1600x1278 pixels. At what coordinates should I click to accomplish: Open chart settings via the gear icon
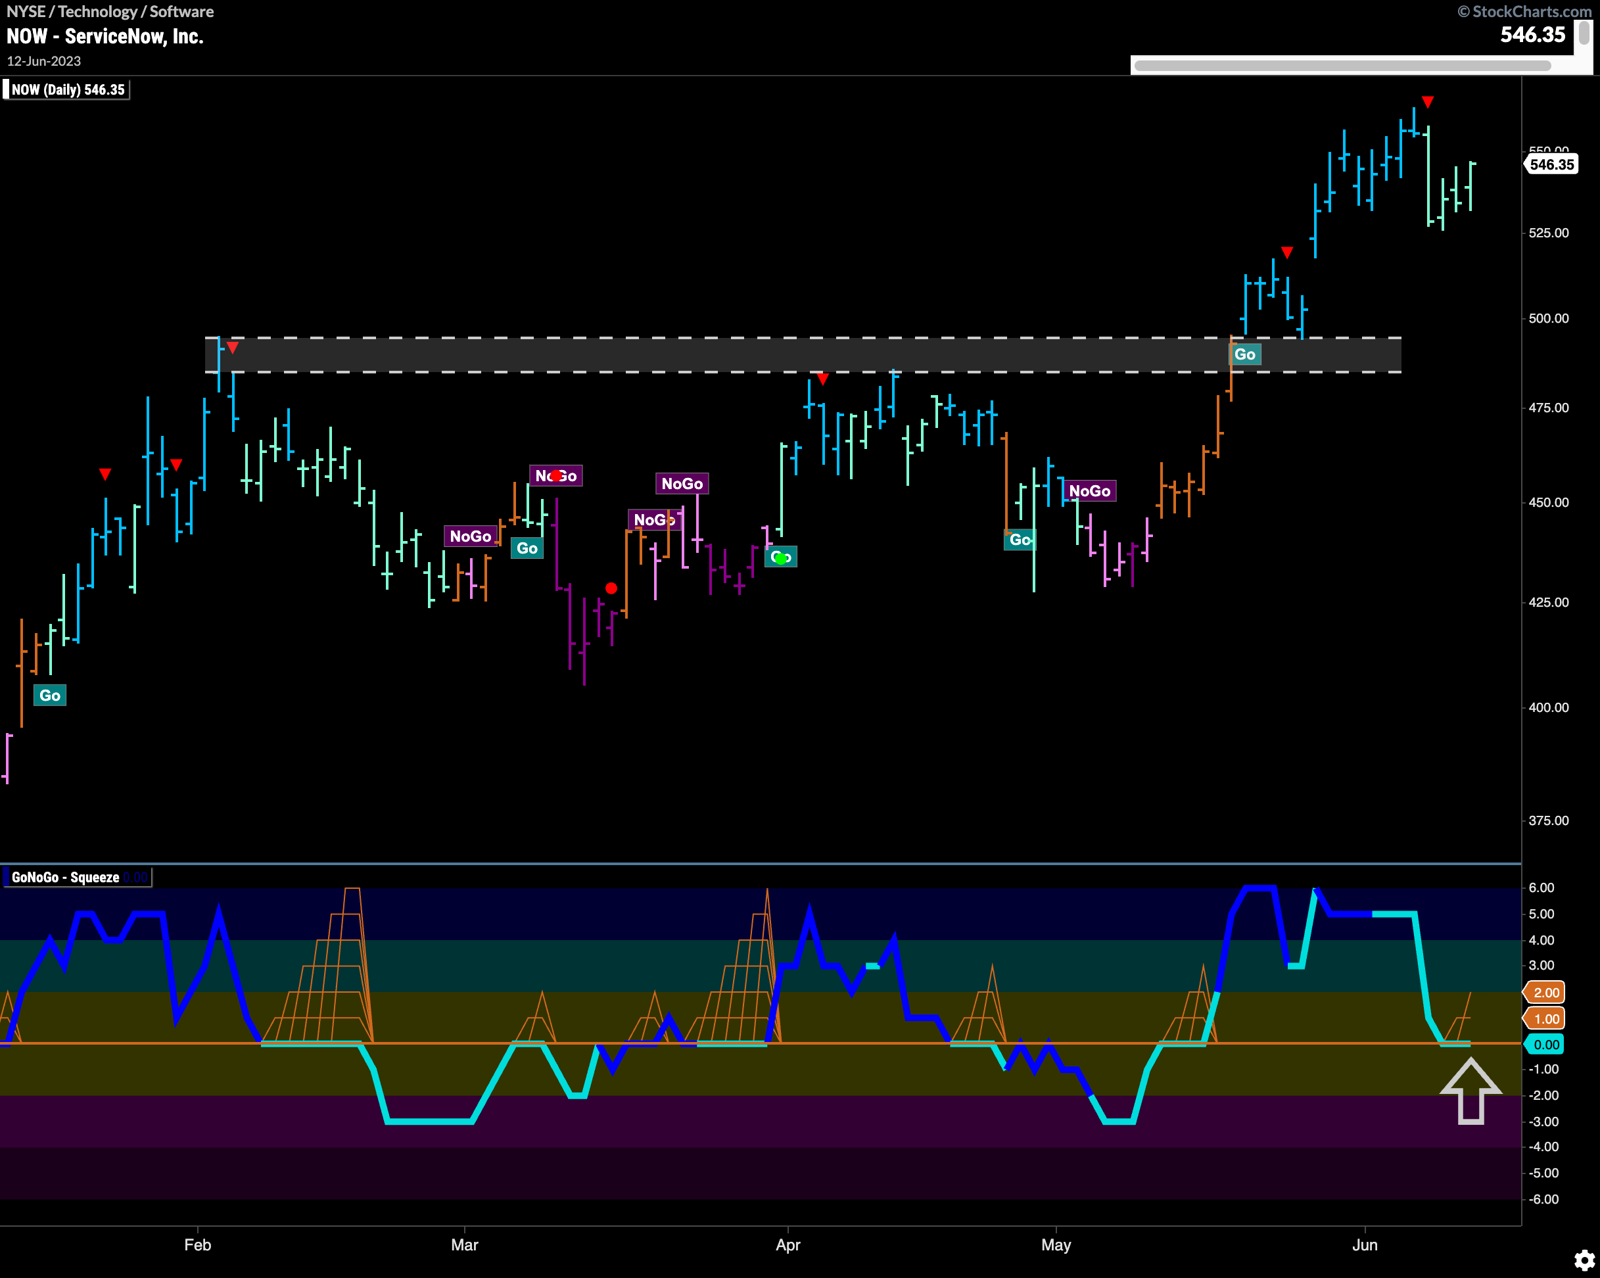pos(1584,1260)
